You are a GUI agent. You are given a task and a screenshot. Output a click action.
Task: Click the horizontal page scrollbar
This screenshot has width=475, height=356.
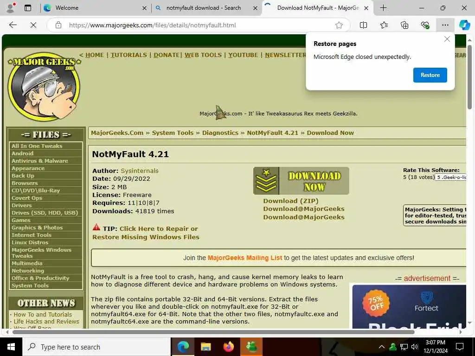pos(213,332)
